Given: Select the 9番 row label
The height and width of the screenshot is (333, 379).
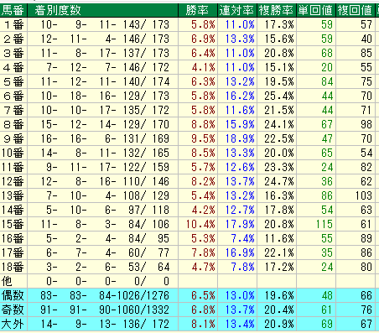Looking at the screenshot, I should (x=13, y=138).
